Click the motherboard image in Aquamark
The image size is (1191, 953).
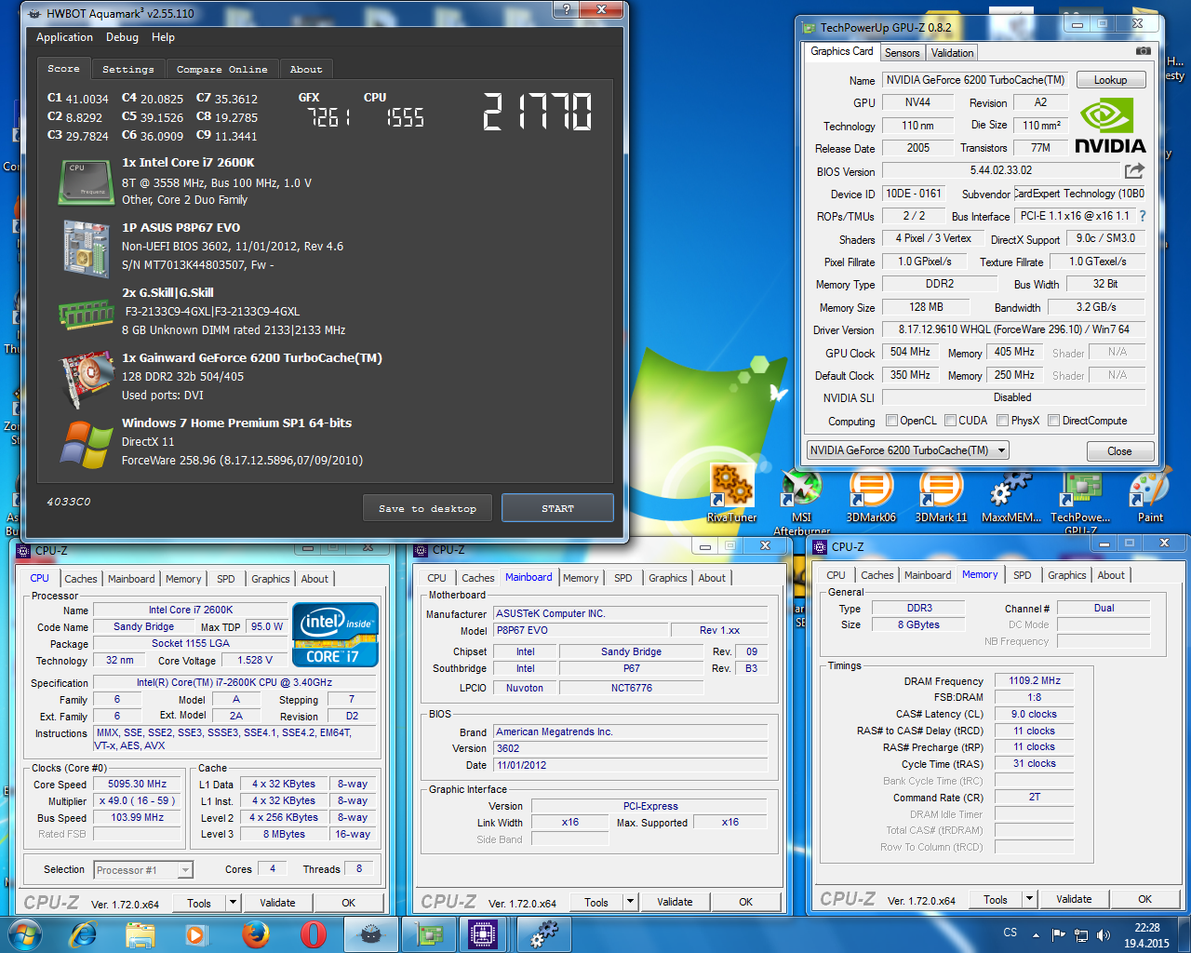[87, 248]
